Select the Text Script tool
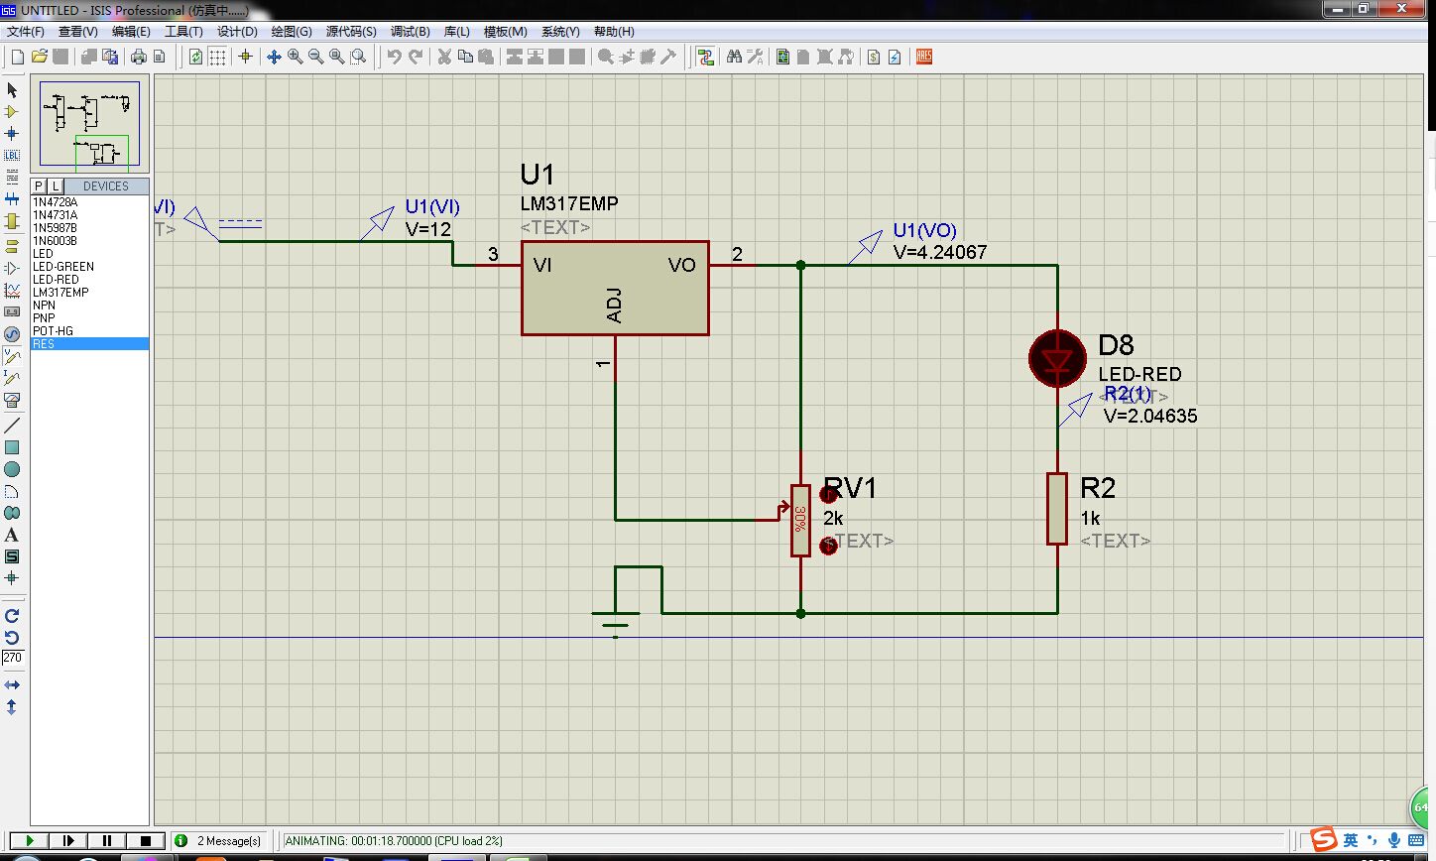 12,177
